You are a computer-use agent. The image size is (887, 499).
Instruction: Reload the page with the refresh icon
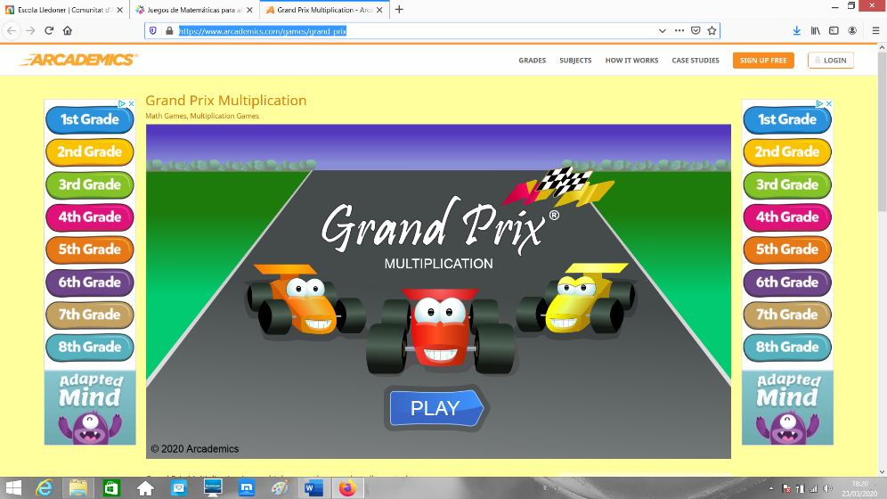[x=48, y=30]
